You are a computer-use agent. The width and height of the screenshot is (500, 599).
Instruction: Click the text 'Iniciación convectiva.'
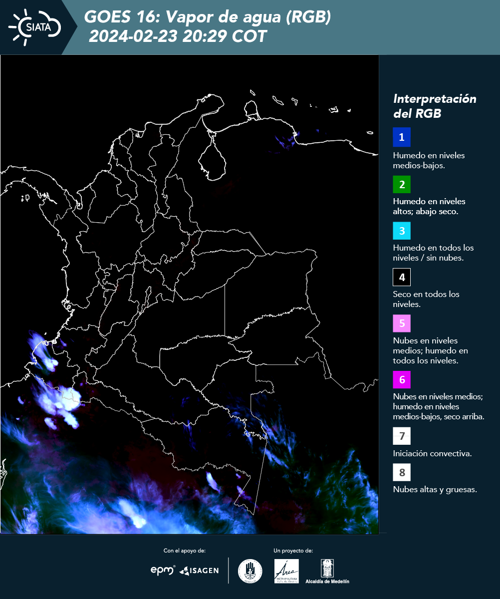(433, 454)
